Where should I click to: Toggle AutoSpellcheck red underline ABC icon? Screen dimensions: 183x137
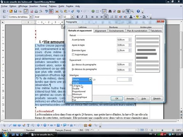point(51,11)
